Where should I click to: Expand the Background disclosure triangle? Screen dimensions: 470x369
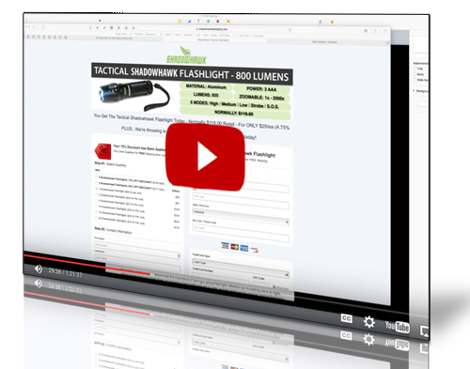(414, 91)
